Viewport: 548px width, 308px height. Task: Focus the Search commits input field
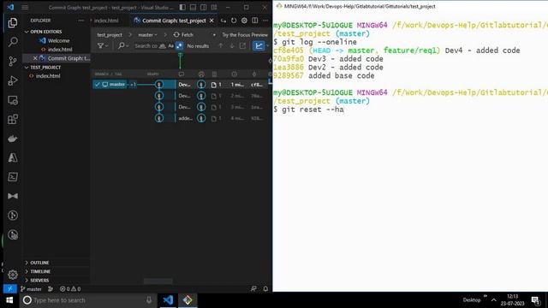tap(146, 45)
